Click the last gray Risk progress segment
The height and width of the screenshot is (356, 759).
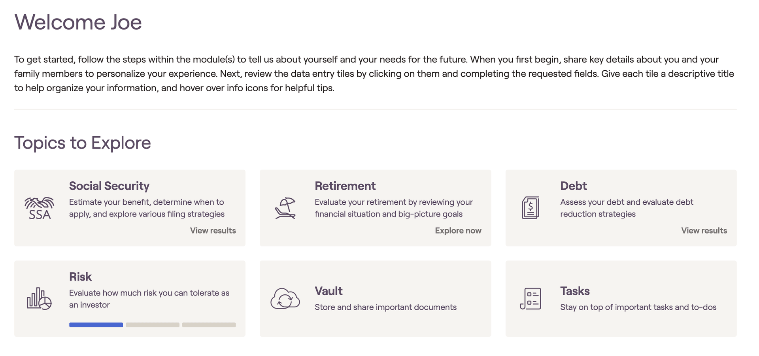pyautogui.click(x=209, y=325)
